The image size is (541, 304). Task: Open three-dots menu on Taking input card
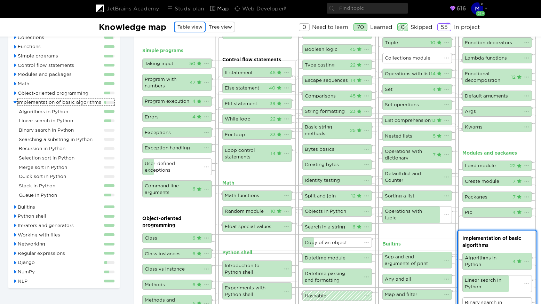click(207, 63)
